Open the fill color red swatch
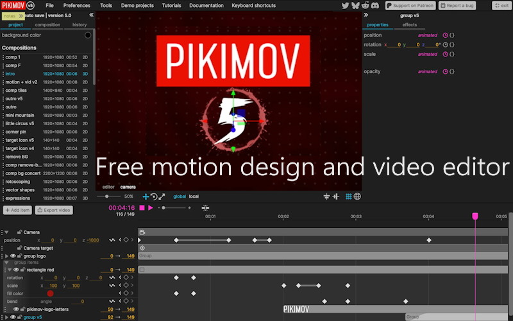The height and width of the screenshot is (321, 513). point(50,293)
